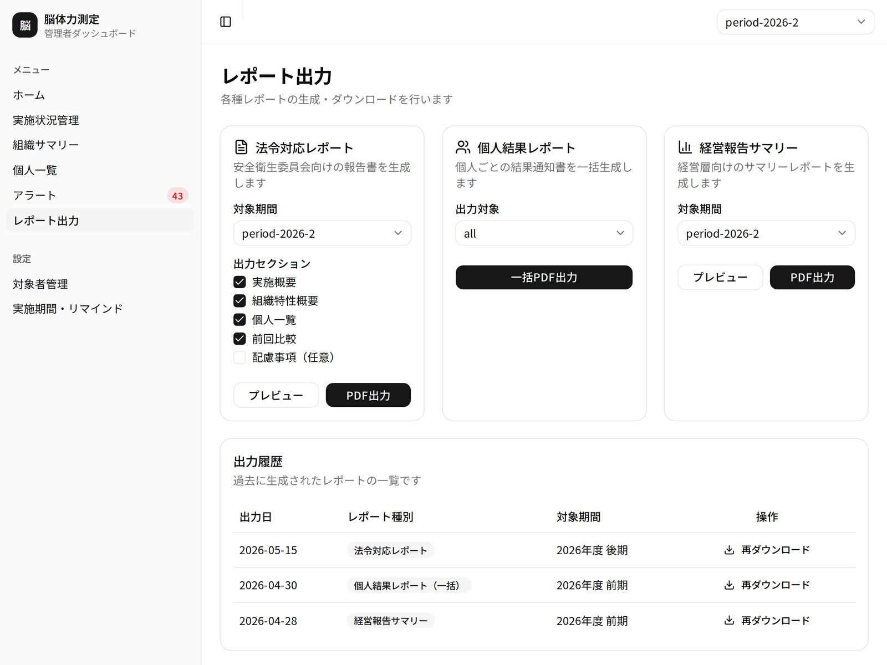The image size is (887, 665).
Task: Click the レポート種別 column header
Action: (x=380, y=517)
